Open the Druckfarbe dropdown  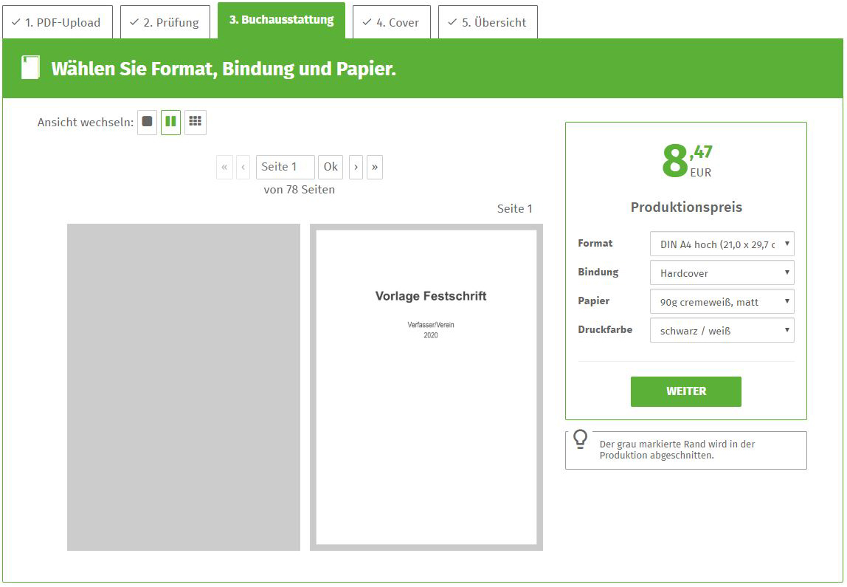[722, 331]
